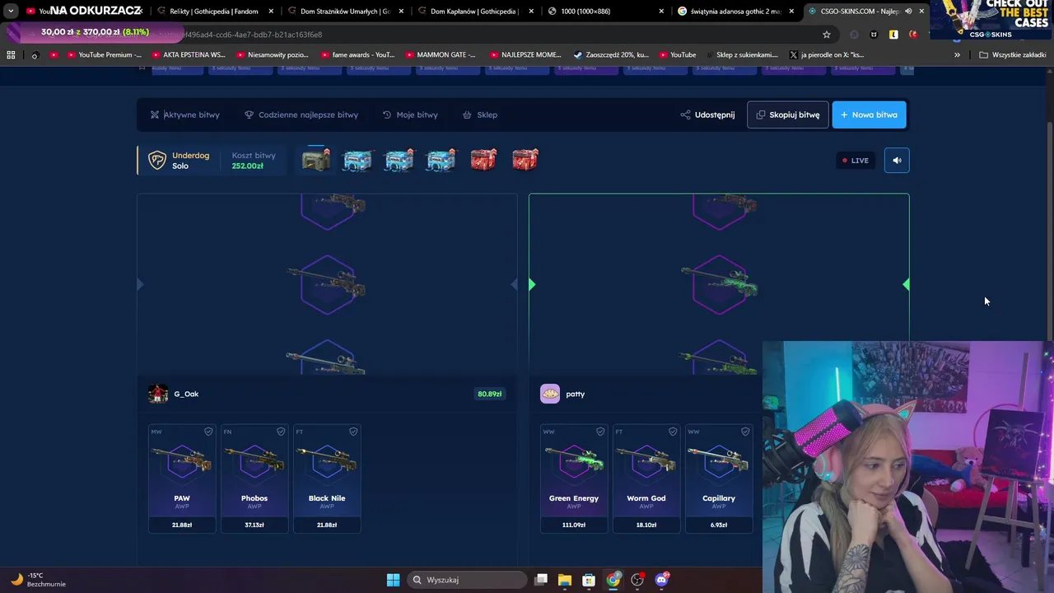Select the last red case icon
The image size is (1054, 593).
click(x=525, y=160)
